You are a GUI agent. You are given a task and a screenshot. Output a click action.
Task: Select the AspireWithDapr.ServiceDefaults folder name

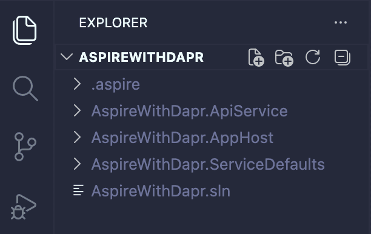(208, 164)
